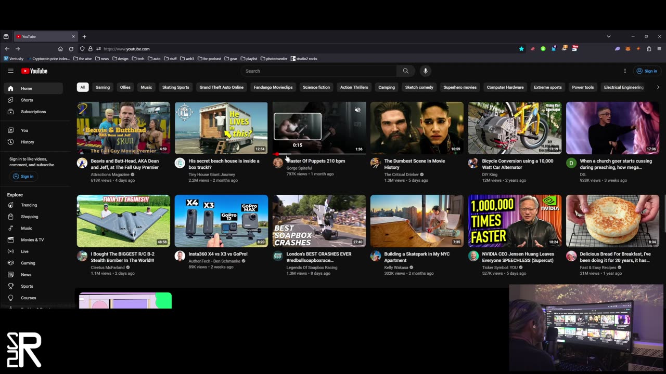
Task: Unmute the Master Of Puppets preview
Action: (357, 110)
